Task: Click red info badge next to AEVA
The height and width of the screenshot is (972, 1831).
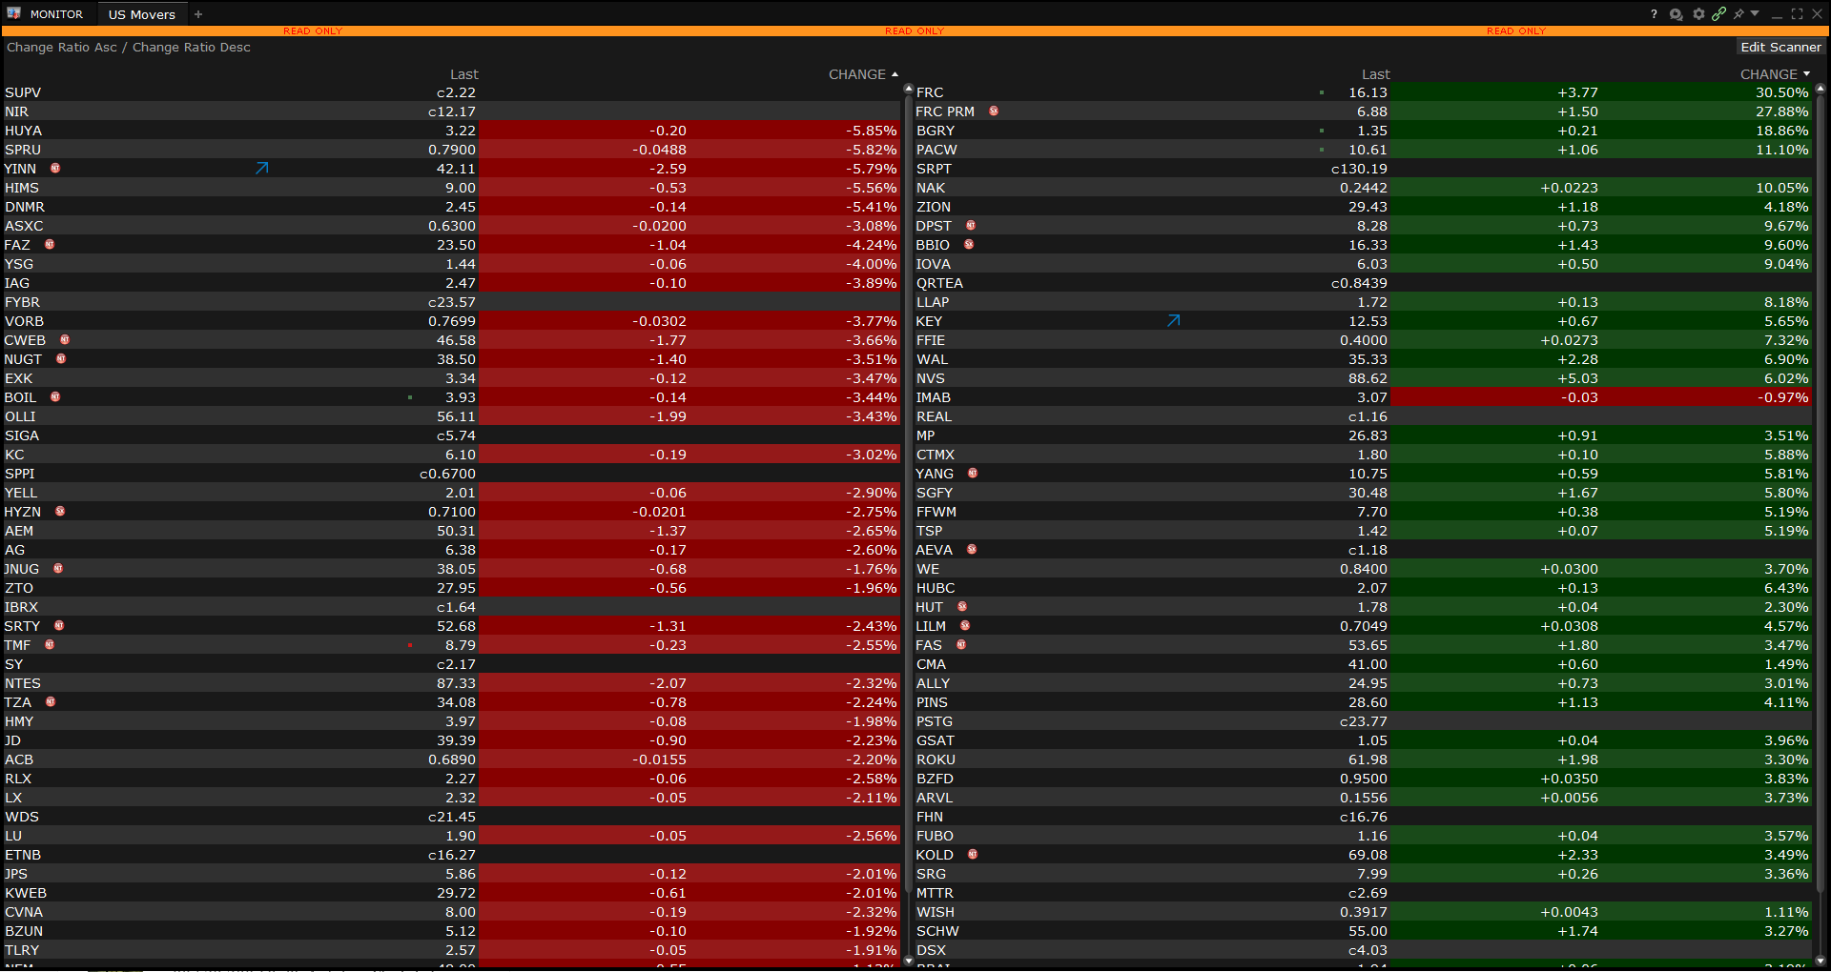Action: coord(972,549)
